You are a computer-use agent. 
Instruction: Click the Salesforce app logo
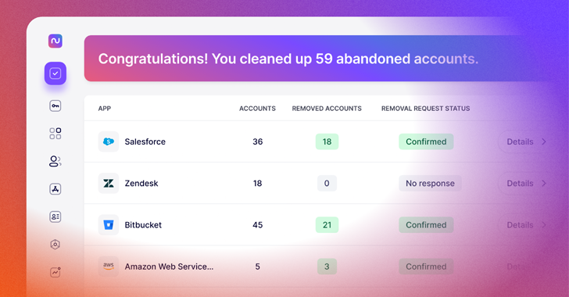[109, 141]
